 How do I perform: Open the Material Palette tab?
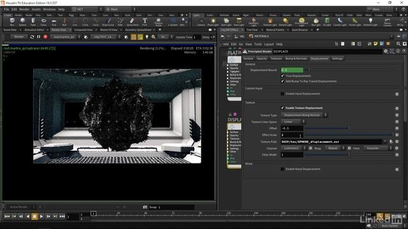point(275,30)
